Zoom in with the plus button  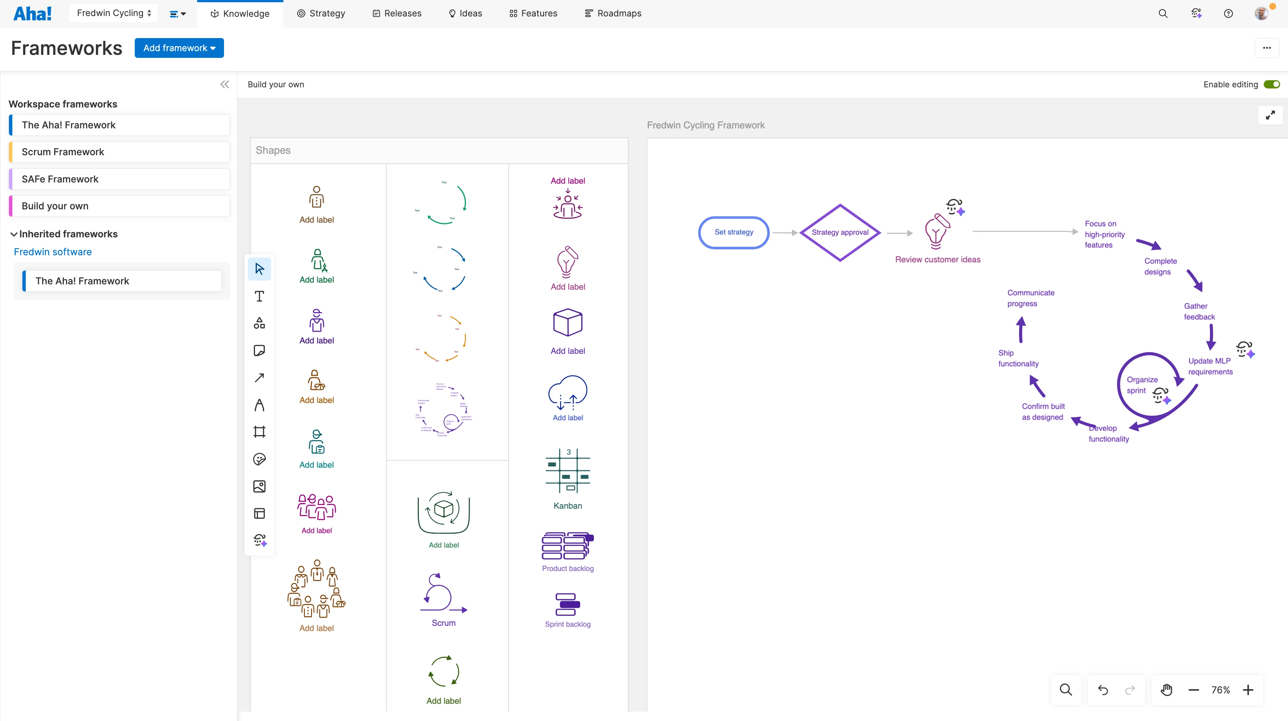click(x=1248, y=690)
